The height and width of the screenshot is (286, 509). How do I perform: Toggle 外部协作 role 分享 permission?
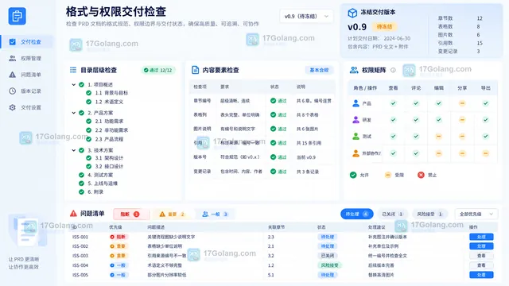462,153
